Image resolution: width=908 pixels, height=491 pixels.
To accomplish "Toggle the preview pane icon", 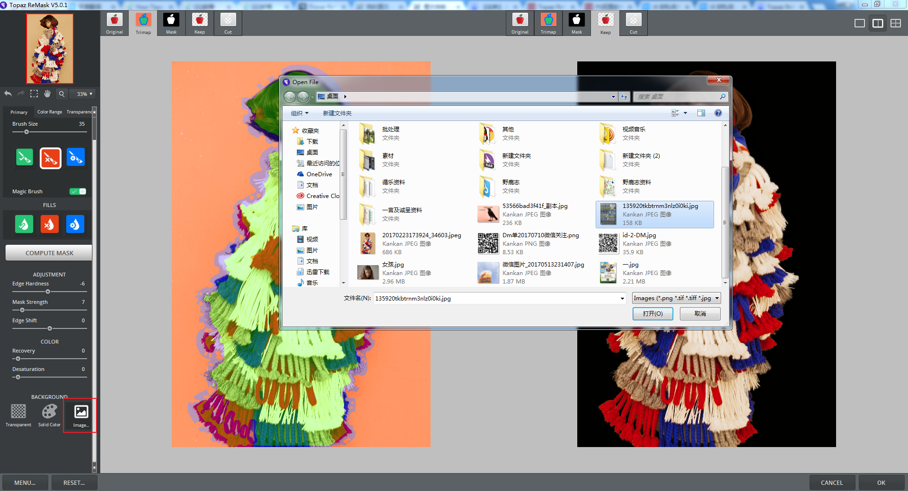I will 701,113.
